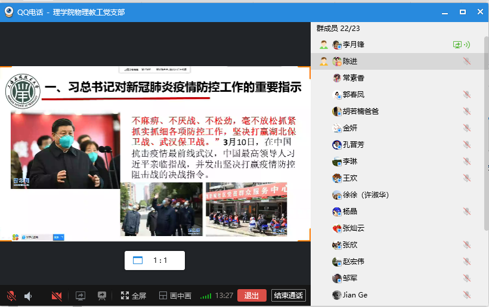Click the speaker volume icon
This screenshot has height=307, width=489.
[27, 296]
